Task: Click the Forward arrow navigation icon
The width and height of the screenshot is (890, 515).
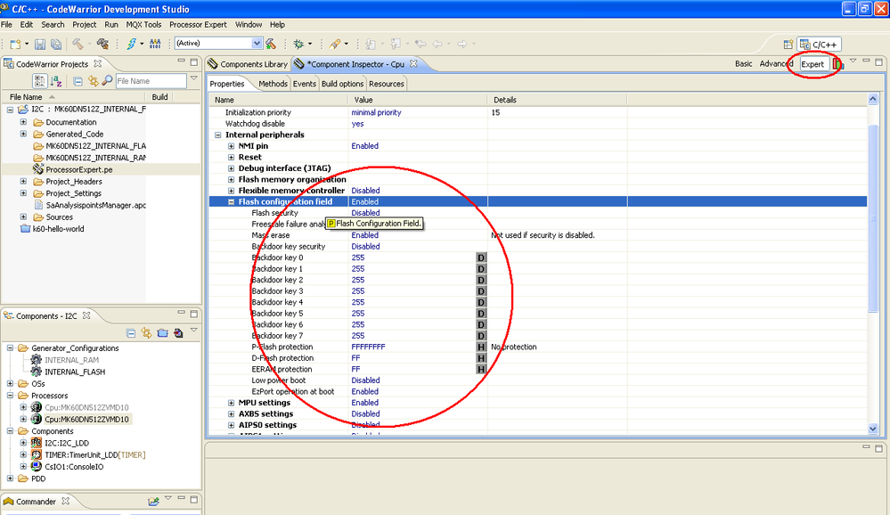Action: tap(462, 44)
